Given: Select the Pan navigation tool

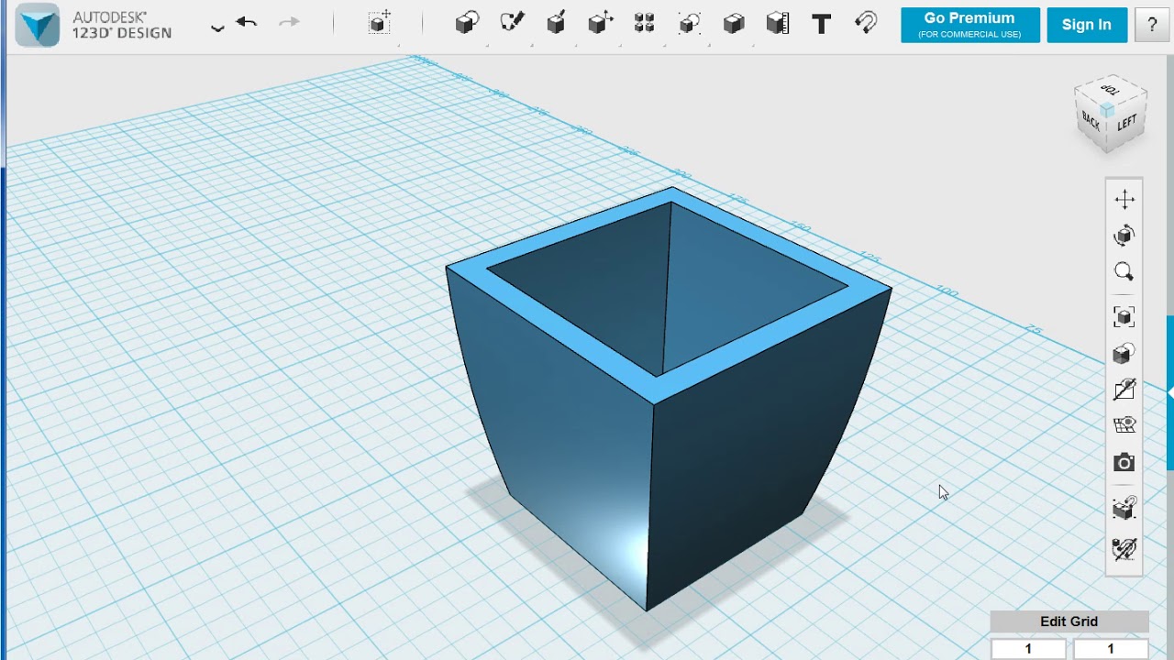Looking at the screenshot, I should coord(1124,199).
